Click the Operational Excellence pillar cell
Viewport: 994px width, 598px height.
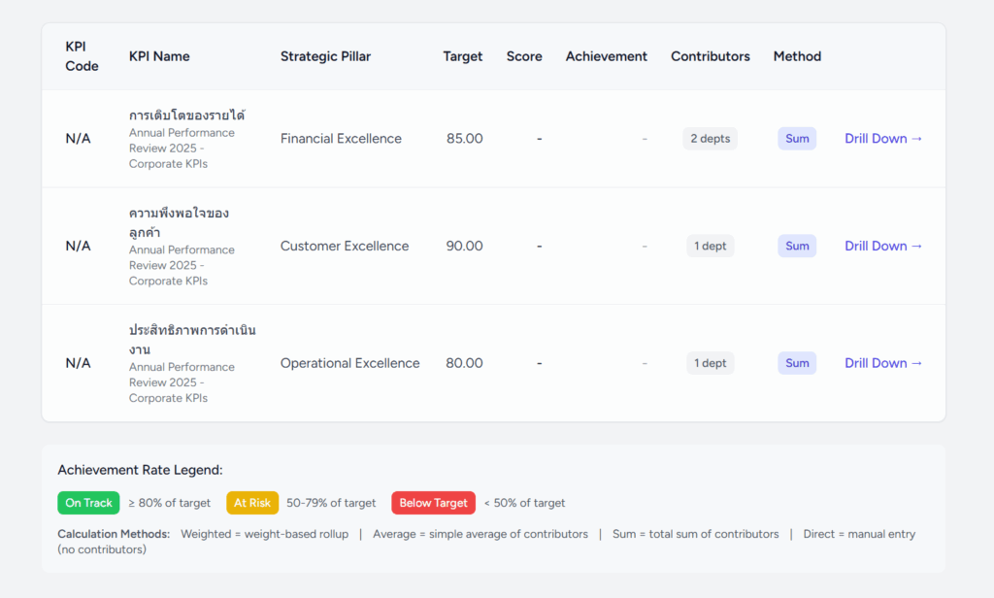pos(349,363)
